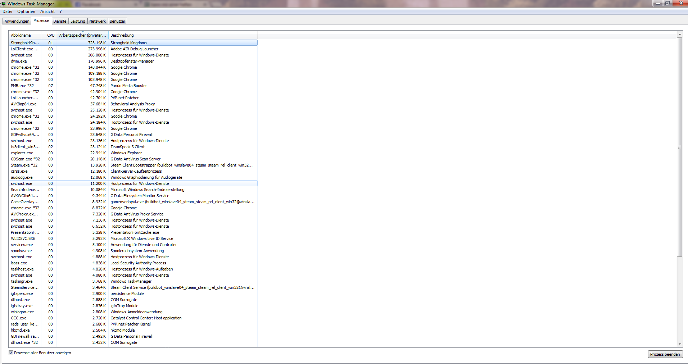688x364 pixels.
Task: Open the Ansicht menu
Action: (47, 12)
